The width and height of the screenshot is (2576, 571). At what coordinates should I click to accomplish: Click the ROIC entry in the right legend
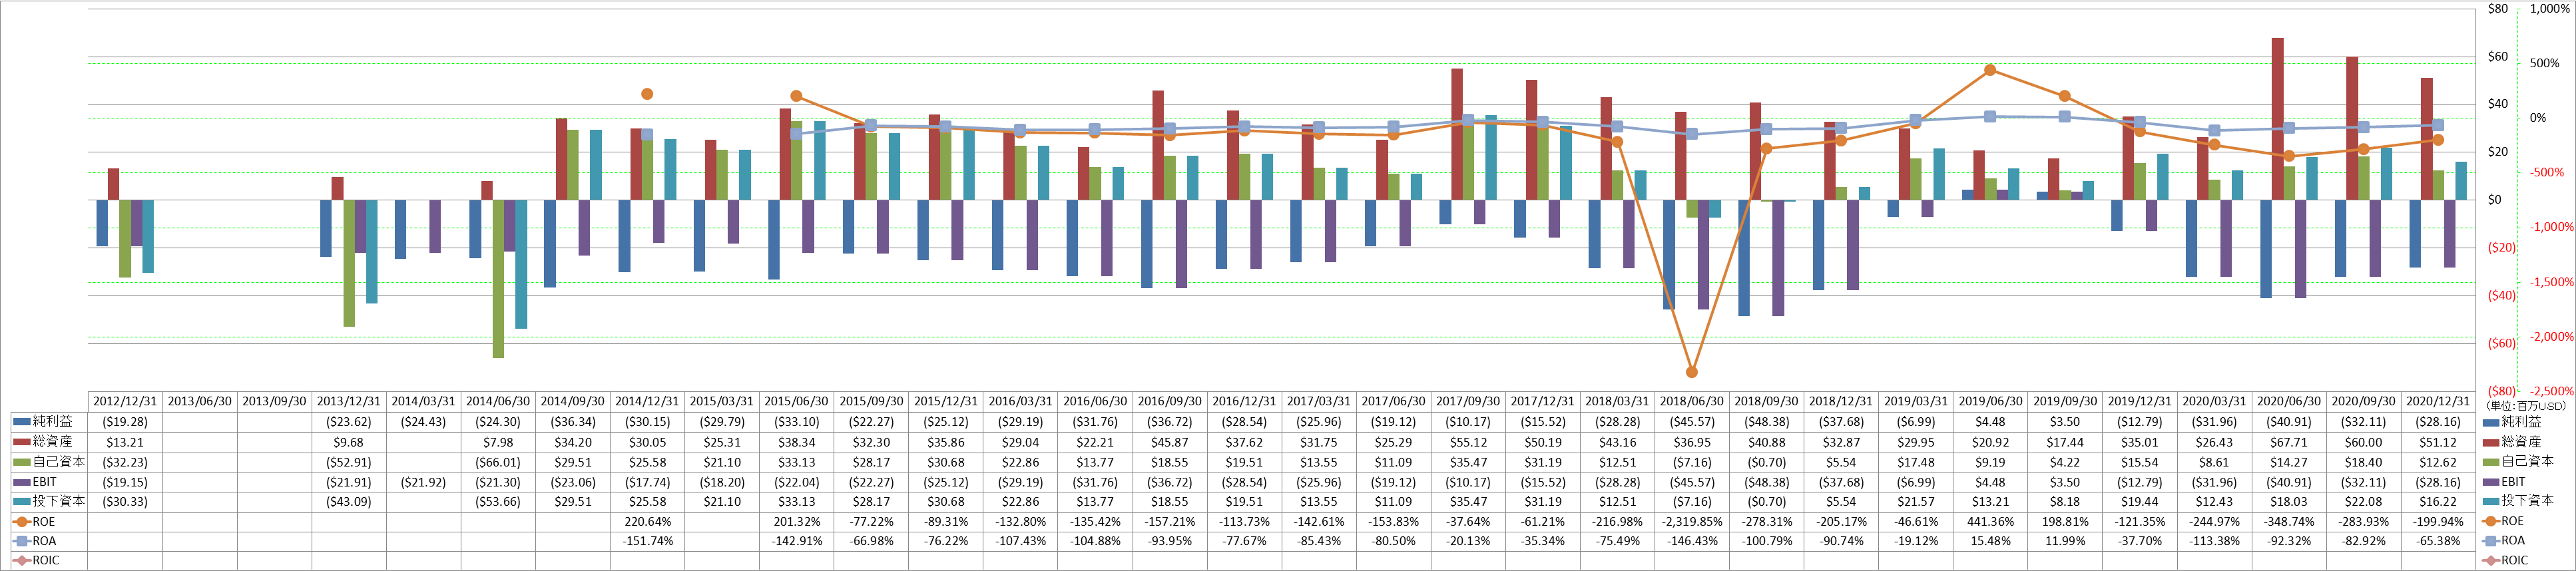[2505, 561]
